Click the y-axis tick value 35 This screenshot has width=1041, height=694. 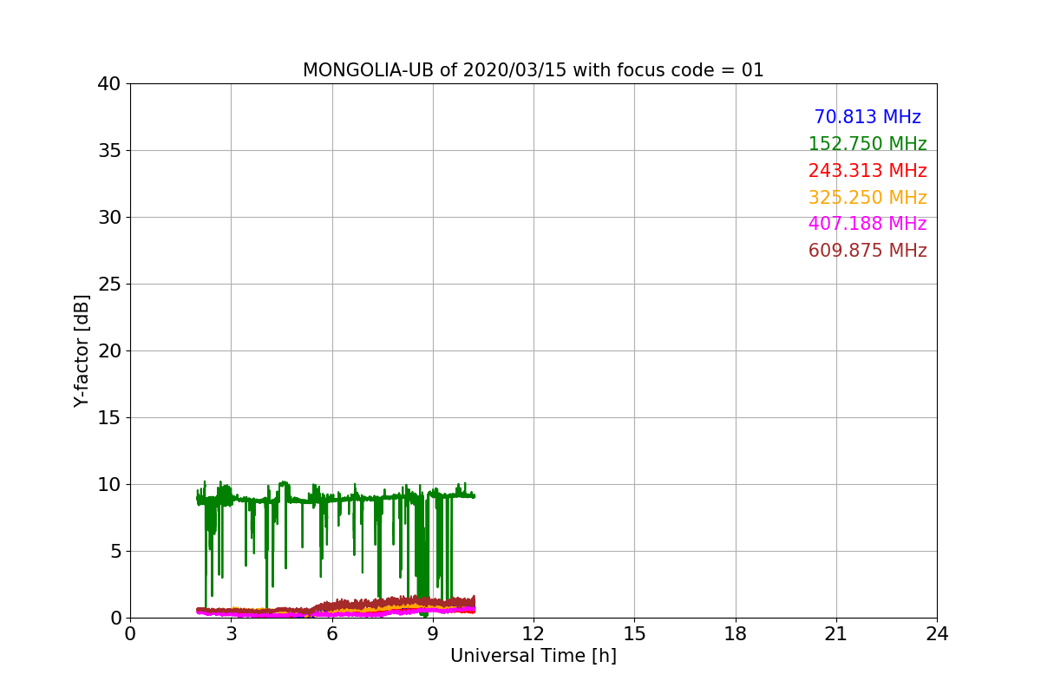click(x=108, y=151)
